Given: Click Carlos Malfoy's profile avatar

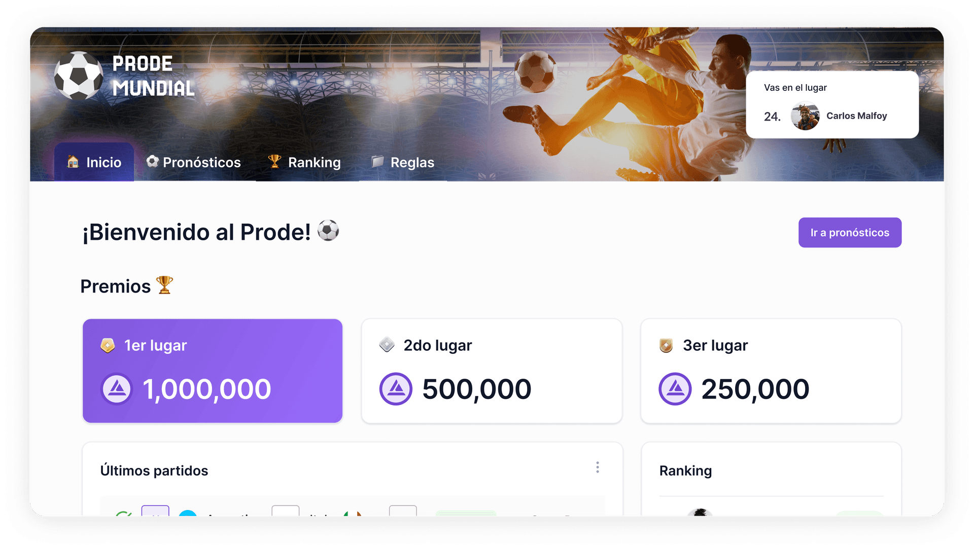Looking at the screenshot, I should (x=805, y=116).
